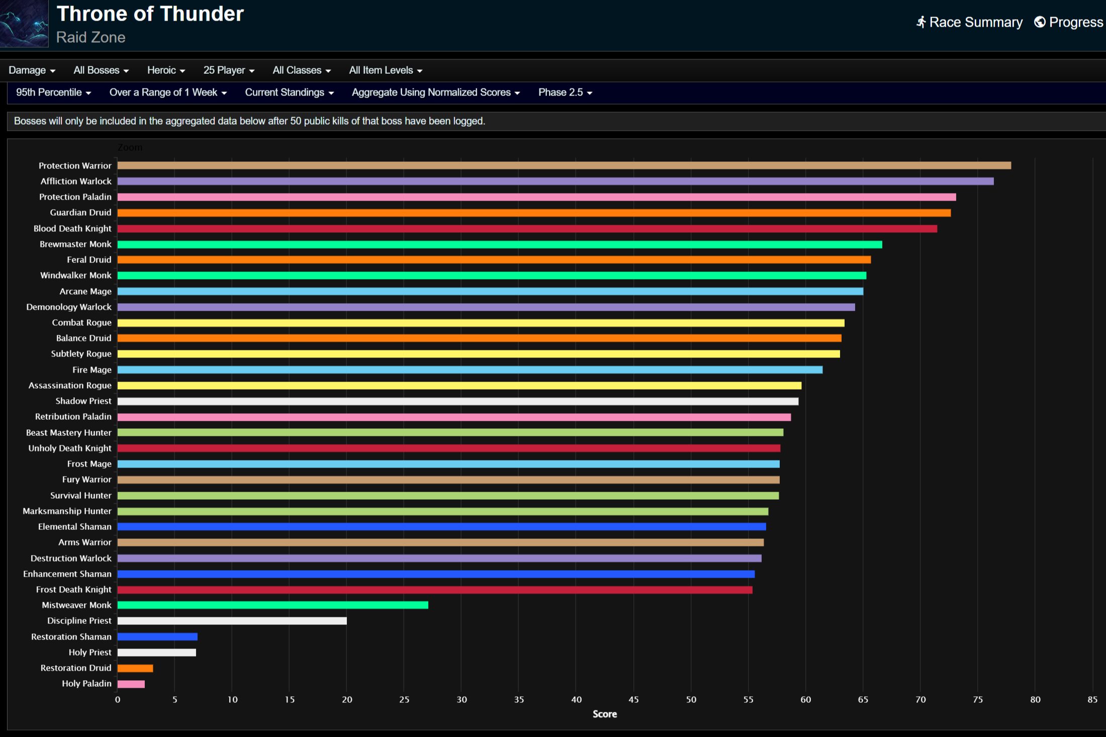Change the 95th Percentile setting
Image resolution: width=1106 pixels, height=737 pixels.
tap(53, 93)
